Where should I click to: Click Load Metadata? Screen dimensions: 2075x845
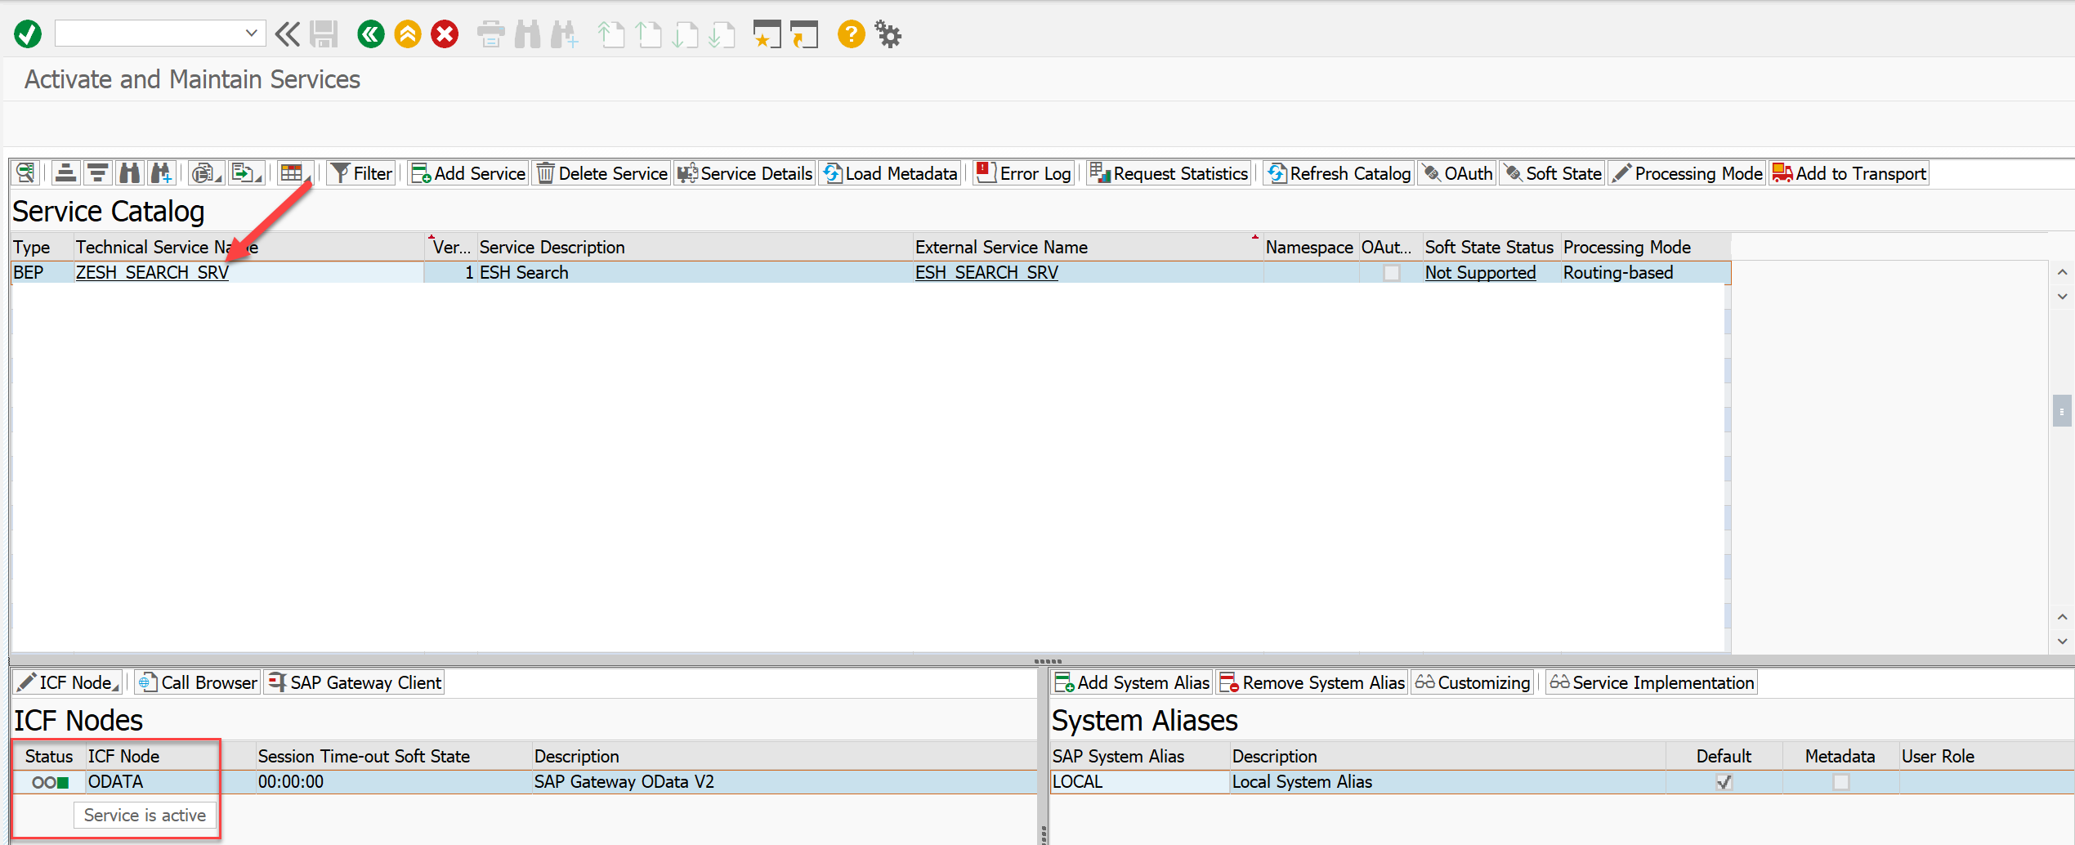coord(891,173)
